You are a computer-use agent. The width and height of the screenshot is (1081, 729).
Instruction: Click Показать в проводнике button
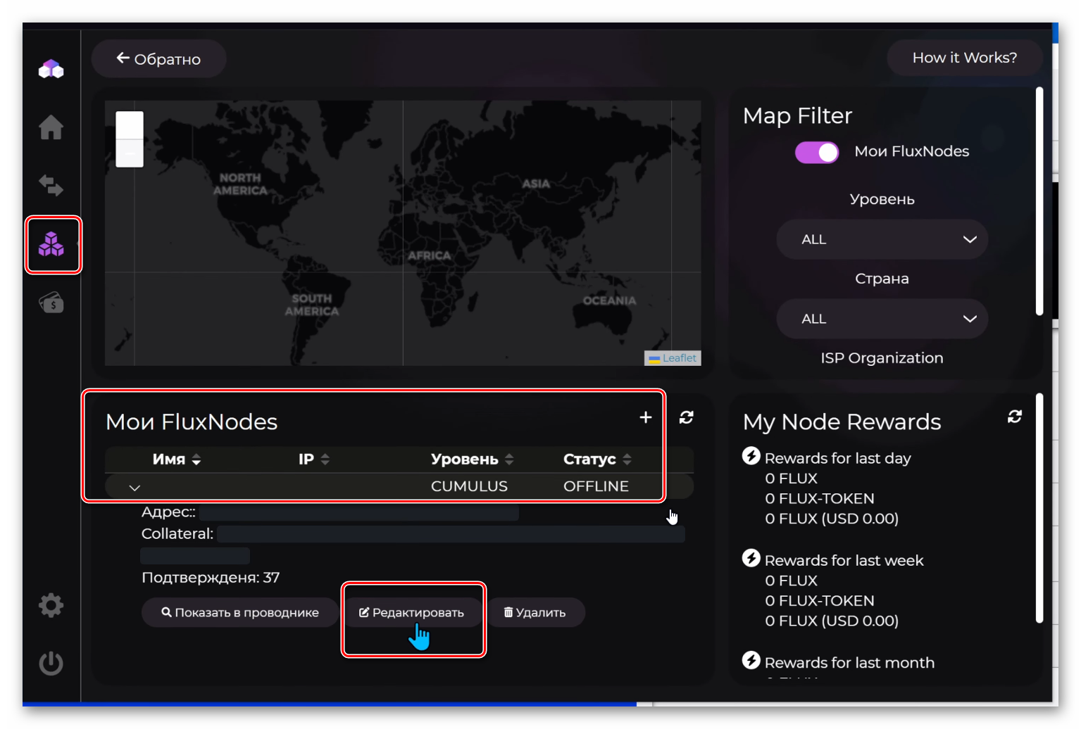(x=240, y=612)
